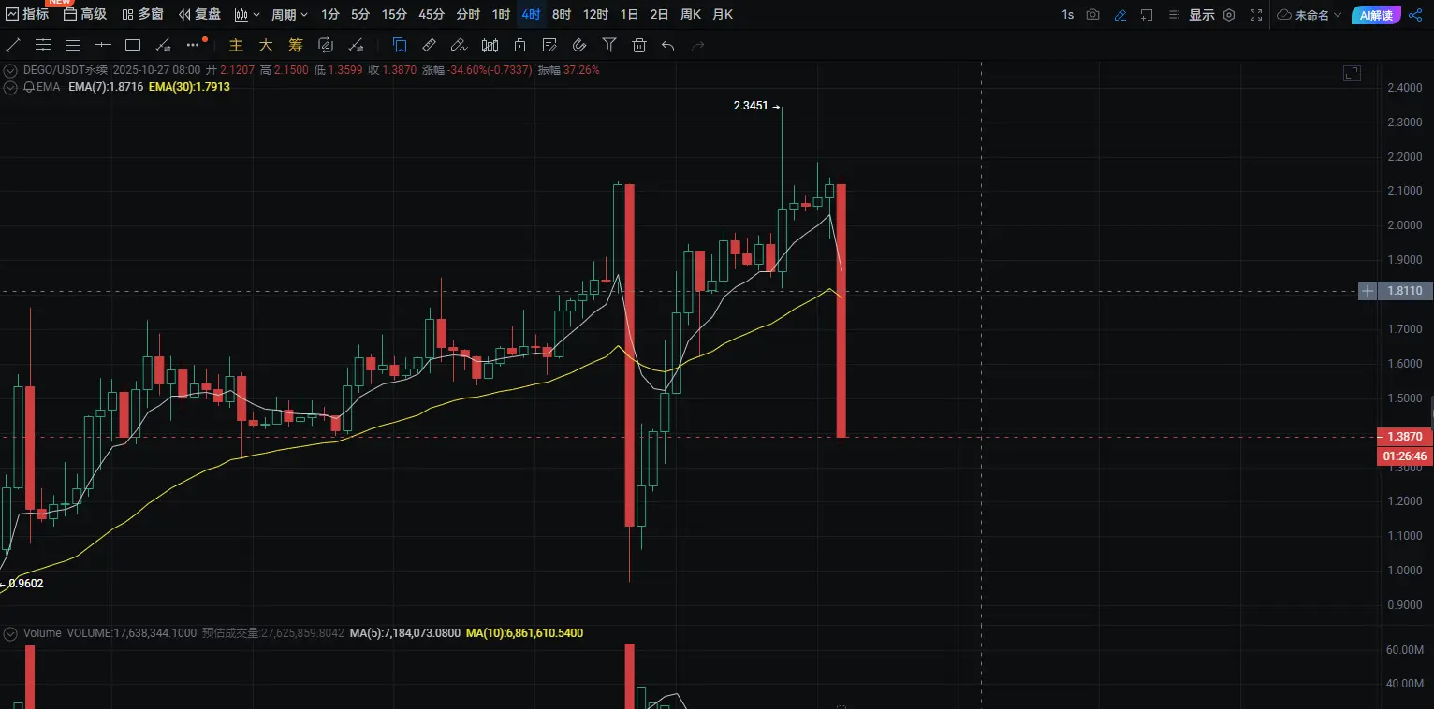The width and height of the screenshot is (1434, 709).
Task: Enter fullscreen chart mode
Action: click(1257, 14)
